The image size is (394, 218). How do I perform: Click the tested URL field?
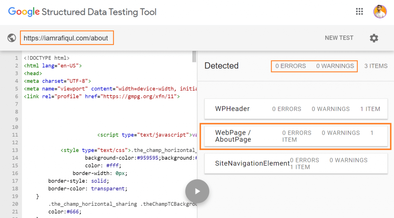point(67,38)
